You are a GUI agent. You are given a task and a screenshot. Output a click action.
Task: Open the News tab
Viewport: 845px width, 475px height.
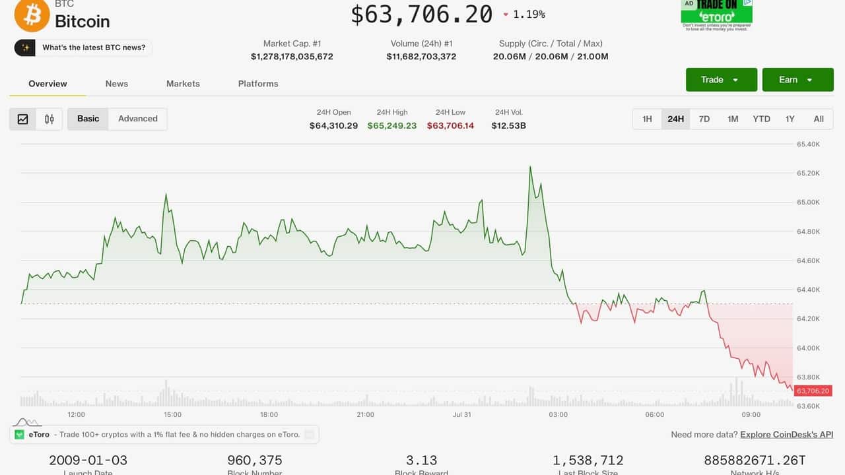pos(117,84)
